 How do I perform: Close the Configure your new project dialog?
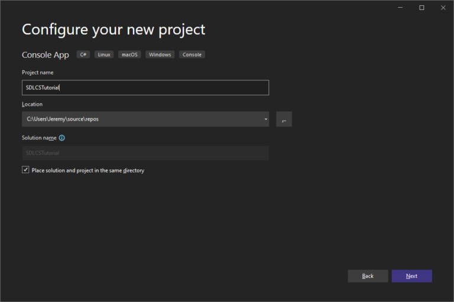coord(443,8)
